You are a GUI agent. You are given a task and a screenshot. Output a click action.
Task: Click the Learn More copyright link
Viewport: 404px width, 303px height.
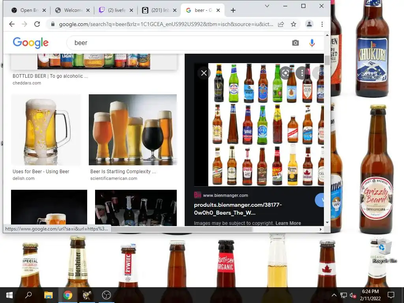(x=288, y=223)
